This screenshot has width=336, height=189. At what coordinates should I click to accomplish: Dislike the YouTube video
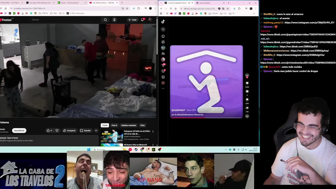click(57, 130)
